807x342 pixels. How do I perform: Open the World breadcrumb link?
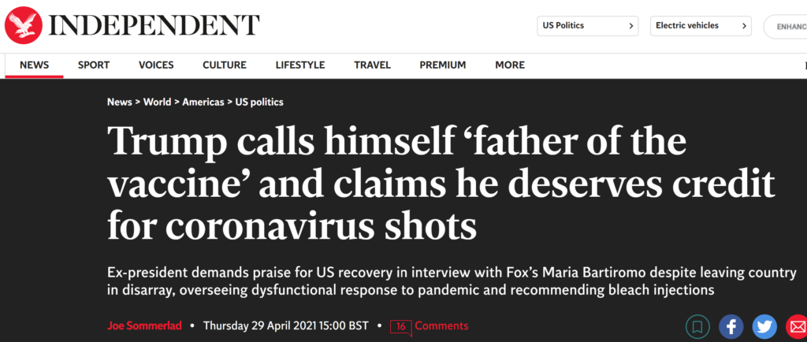(x=157, y=102)
